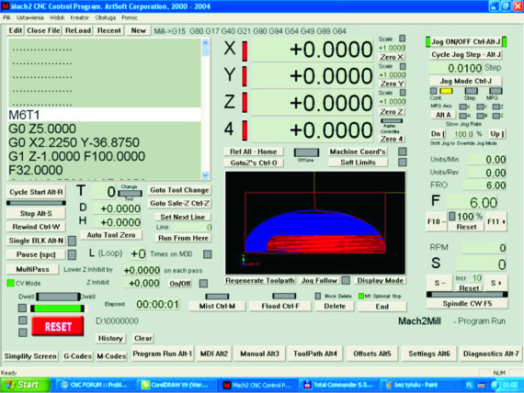This screenshot has height=393, width=524.
Task: Toggle the Single BLK indicator box
Action: click(x=72, y=241)
